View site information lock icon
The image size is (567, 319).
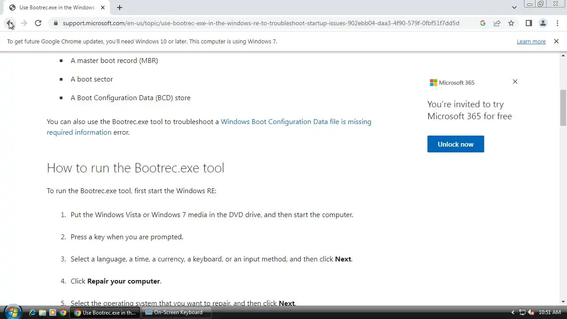(56, 23)
